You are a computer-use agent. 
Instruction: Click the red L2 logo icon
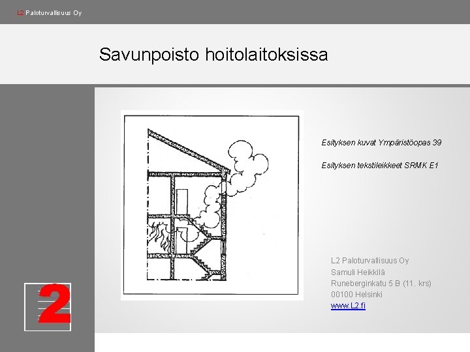pyautogui.click(x=48, y=307)
